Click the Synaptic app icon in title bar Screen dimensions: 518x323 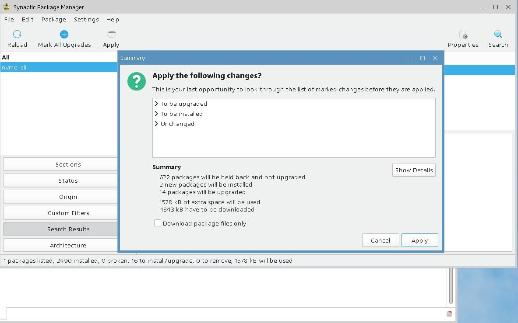[x=7, y=7]
